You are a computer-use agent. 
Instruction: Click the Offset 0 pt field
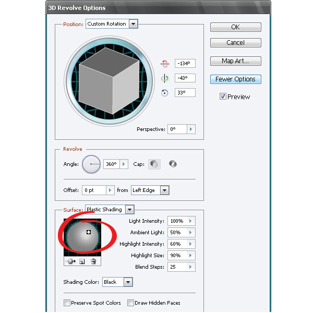click(x=94, y=190)
